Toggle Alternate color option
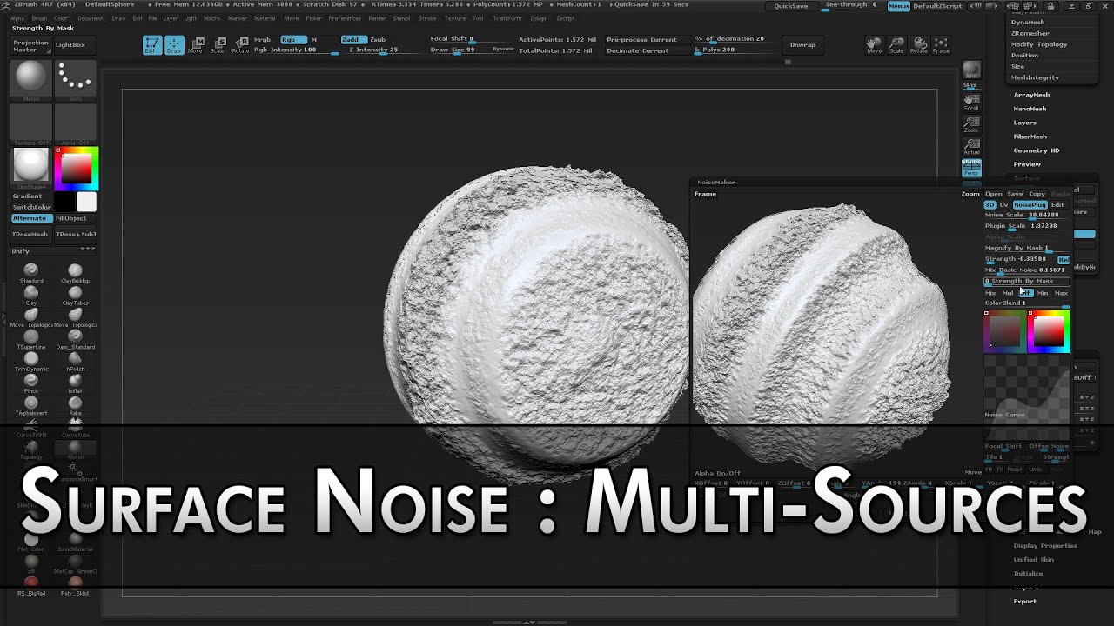This screenshot has width=1114, height=626. 30,218
